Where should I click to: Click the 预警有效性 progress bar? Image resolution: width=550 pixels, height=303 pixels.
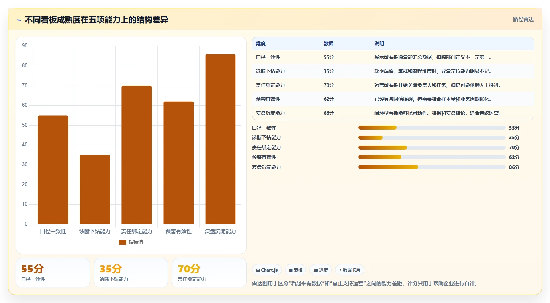pyautogui.click(x=432, y=157)
